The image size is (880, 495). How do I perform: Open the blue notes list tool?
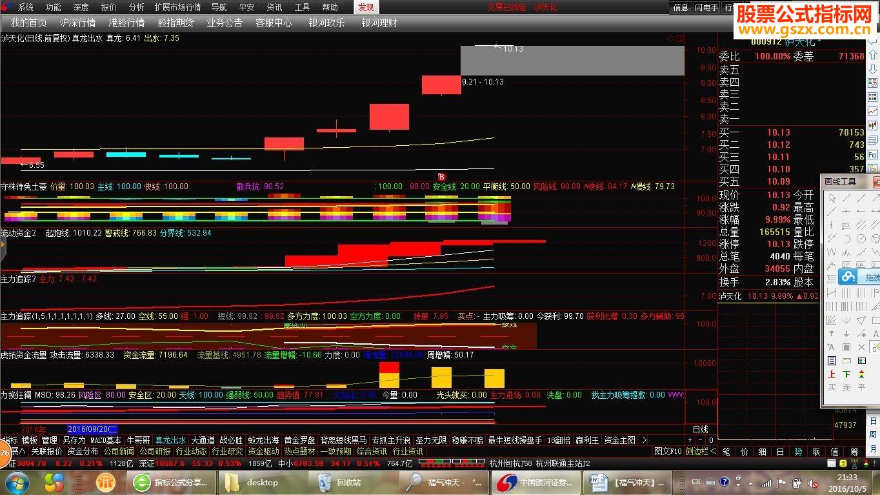coord(832,361)
